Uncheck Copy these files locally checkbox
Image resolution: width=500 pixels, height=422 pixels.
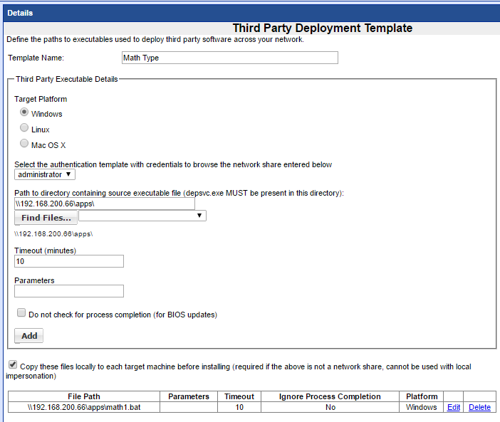coord(12,365)
